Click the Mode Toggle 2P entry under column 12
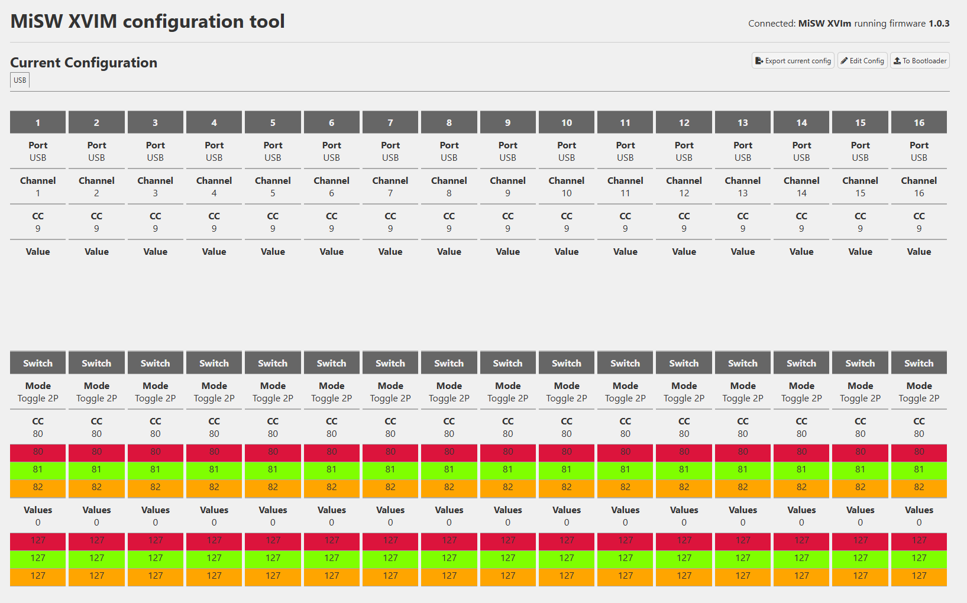 click(x=684, y=392)
